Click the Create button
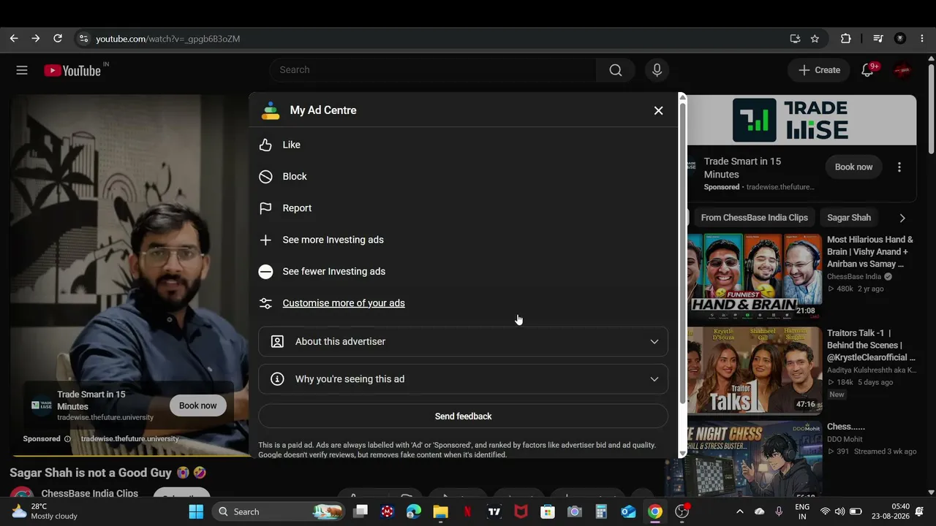The height and width of the screenshot is (526, 936). [x=819, y=70]
